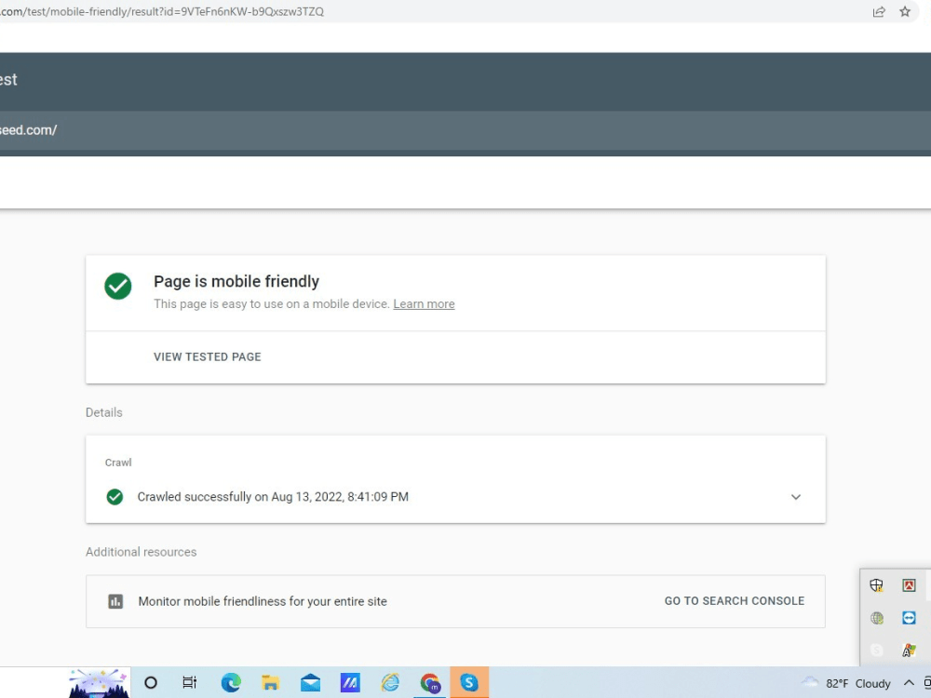Click the "Page is mobile friendly" heading
931x698 pixels.
click(x=236, y=281)
